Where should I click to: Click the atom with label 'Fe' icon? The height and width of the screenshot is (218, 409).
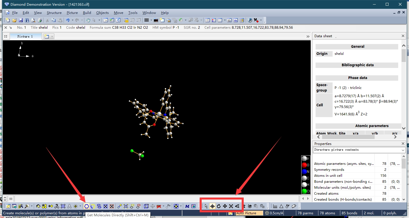(x=168, y=206)
